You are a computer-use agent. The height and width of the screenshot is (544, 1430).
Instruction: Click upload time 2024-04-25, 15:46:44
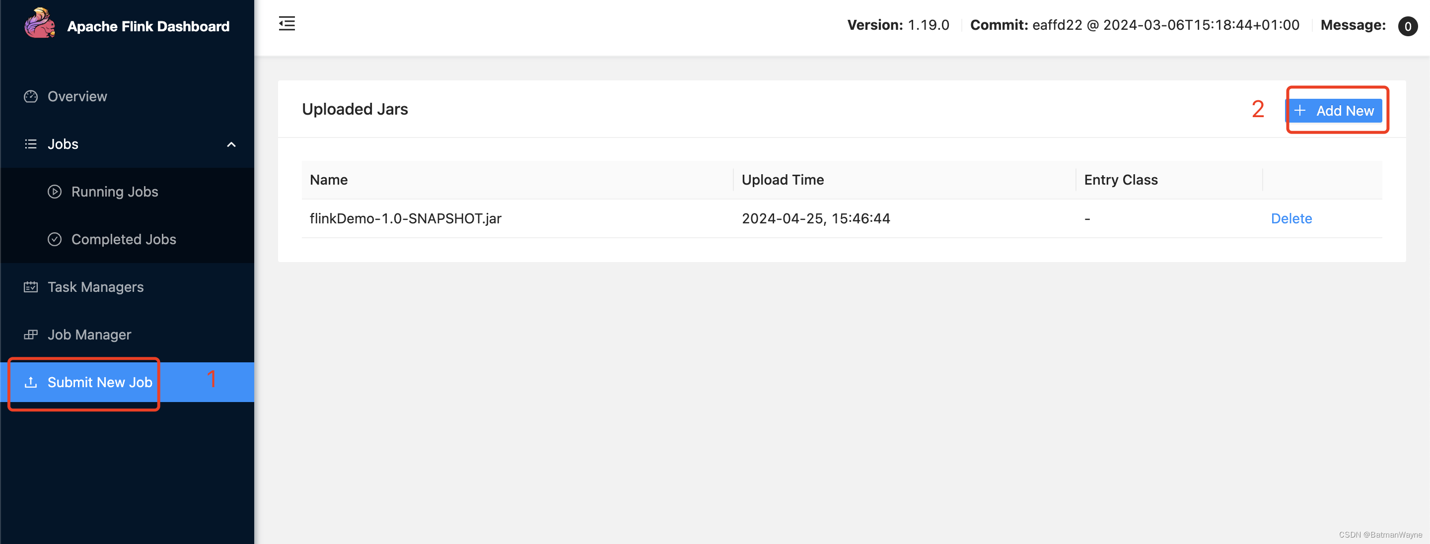(x=815, y=219)
